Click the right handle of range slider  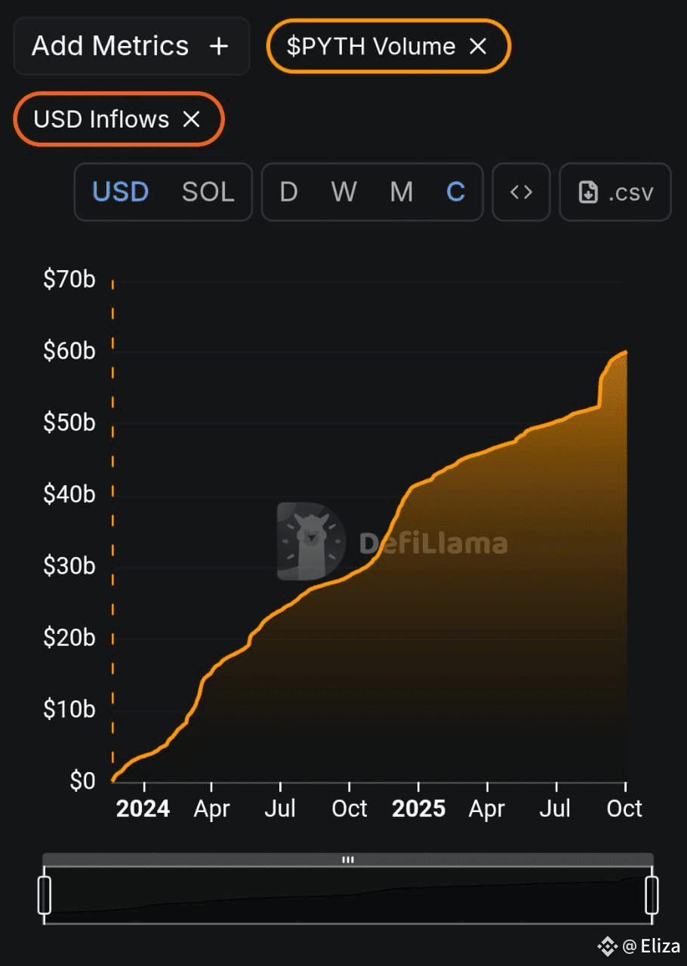click(652, 895)
